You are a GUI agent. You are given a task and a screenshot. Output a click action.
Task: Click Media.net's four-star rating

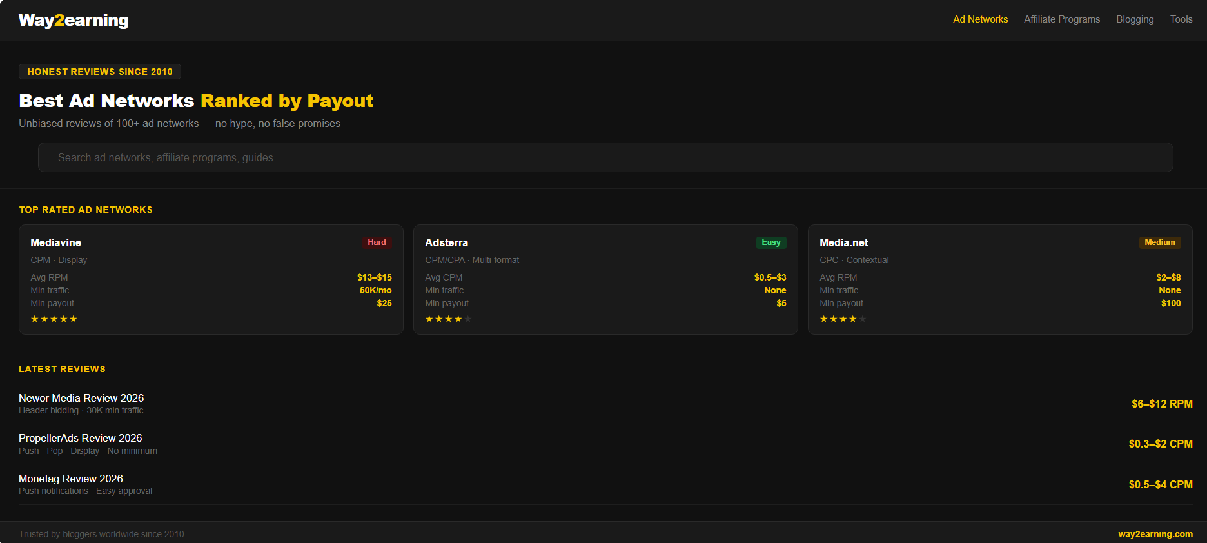tap(843, 319)
